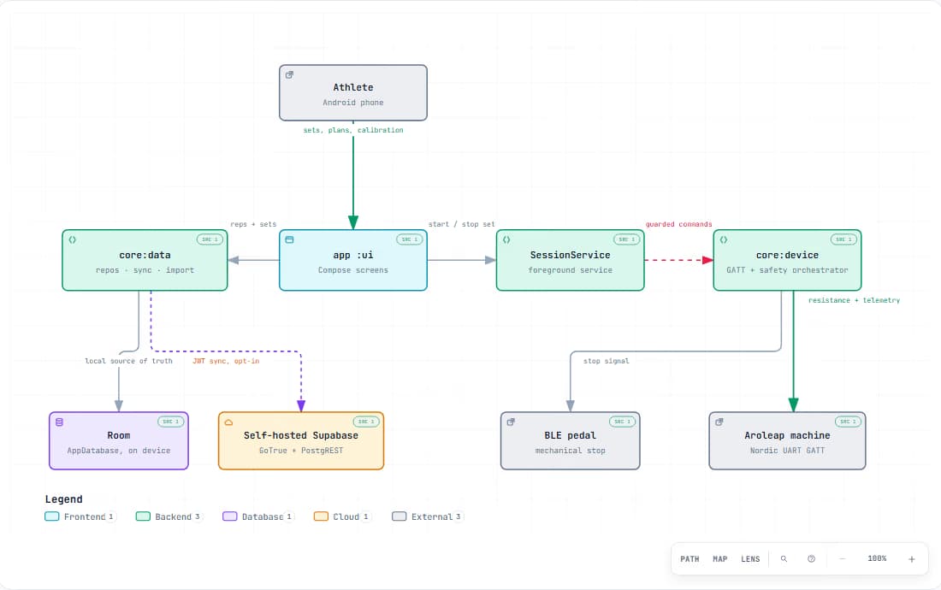Image resolution: width=941 pixels, height=590 pixels.
Task: Click the window icon on app :ui node
Action: (289, 239)
